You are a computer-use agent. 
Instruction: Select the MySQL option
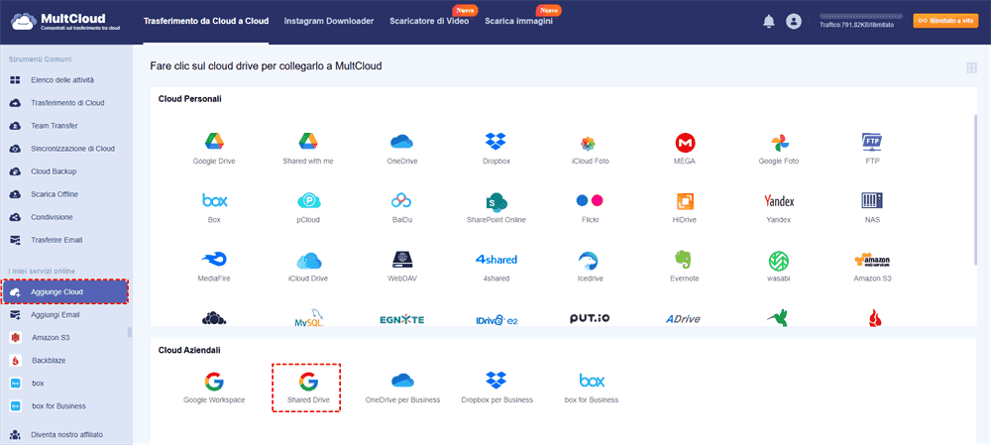[x=308, y=318]
